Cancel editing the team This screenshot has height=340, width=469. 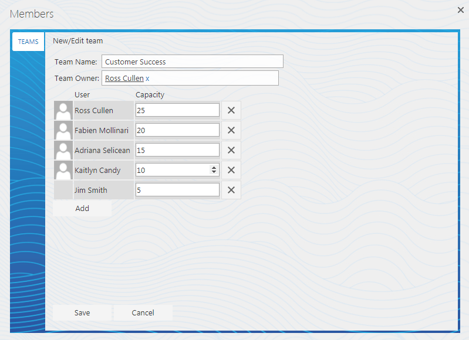143,313
